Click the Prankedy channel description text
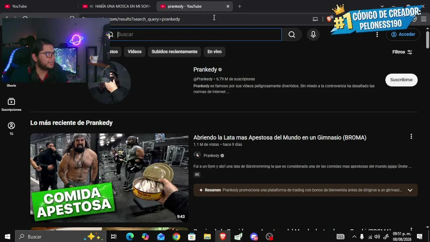This screenshot has width=430, height=242. pyautogui.click(x=284, y=89)
